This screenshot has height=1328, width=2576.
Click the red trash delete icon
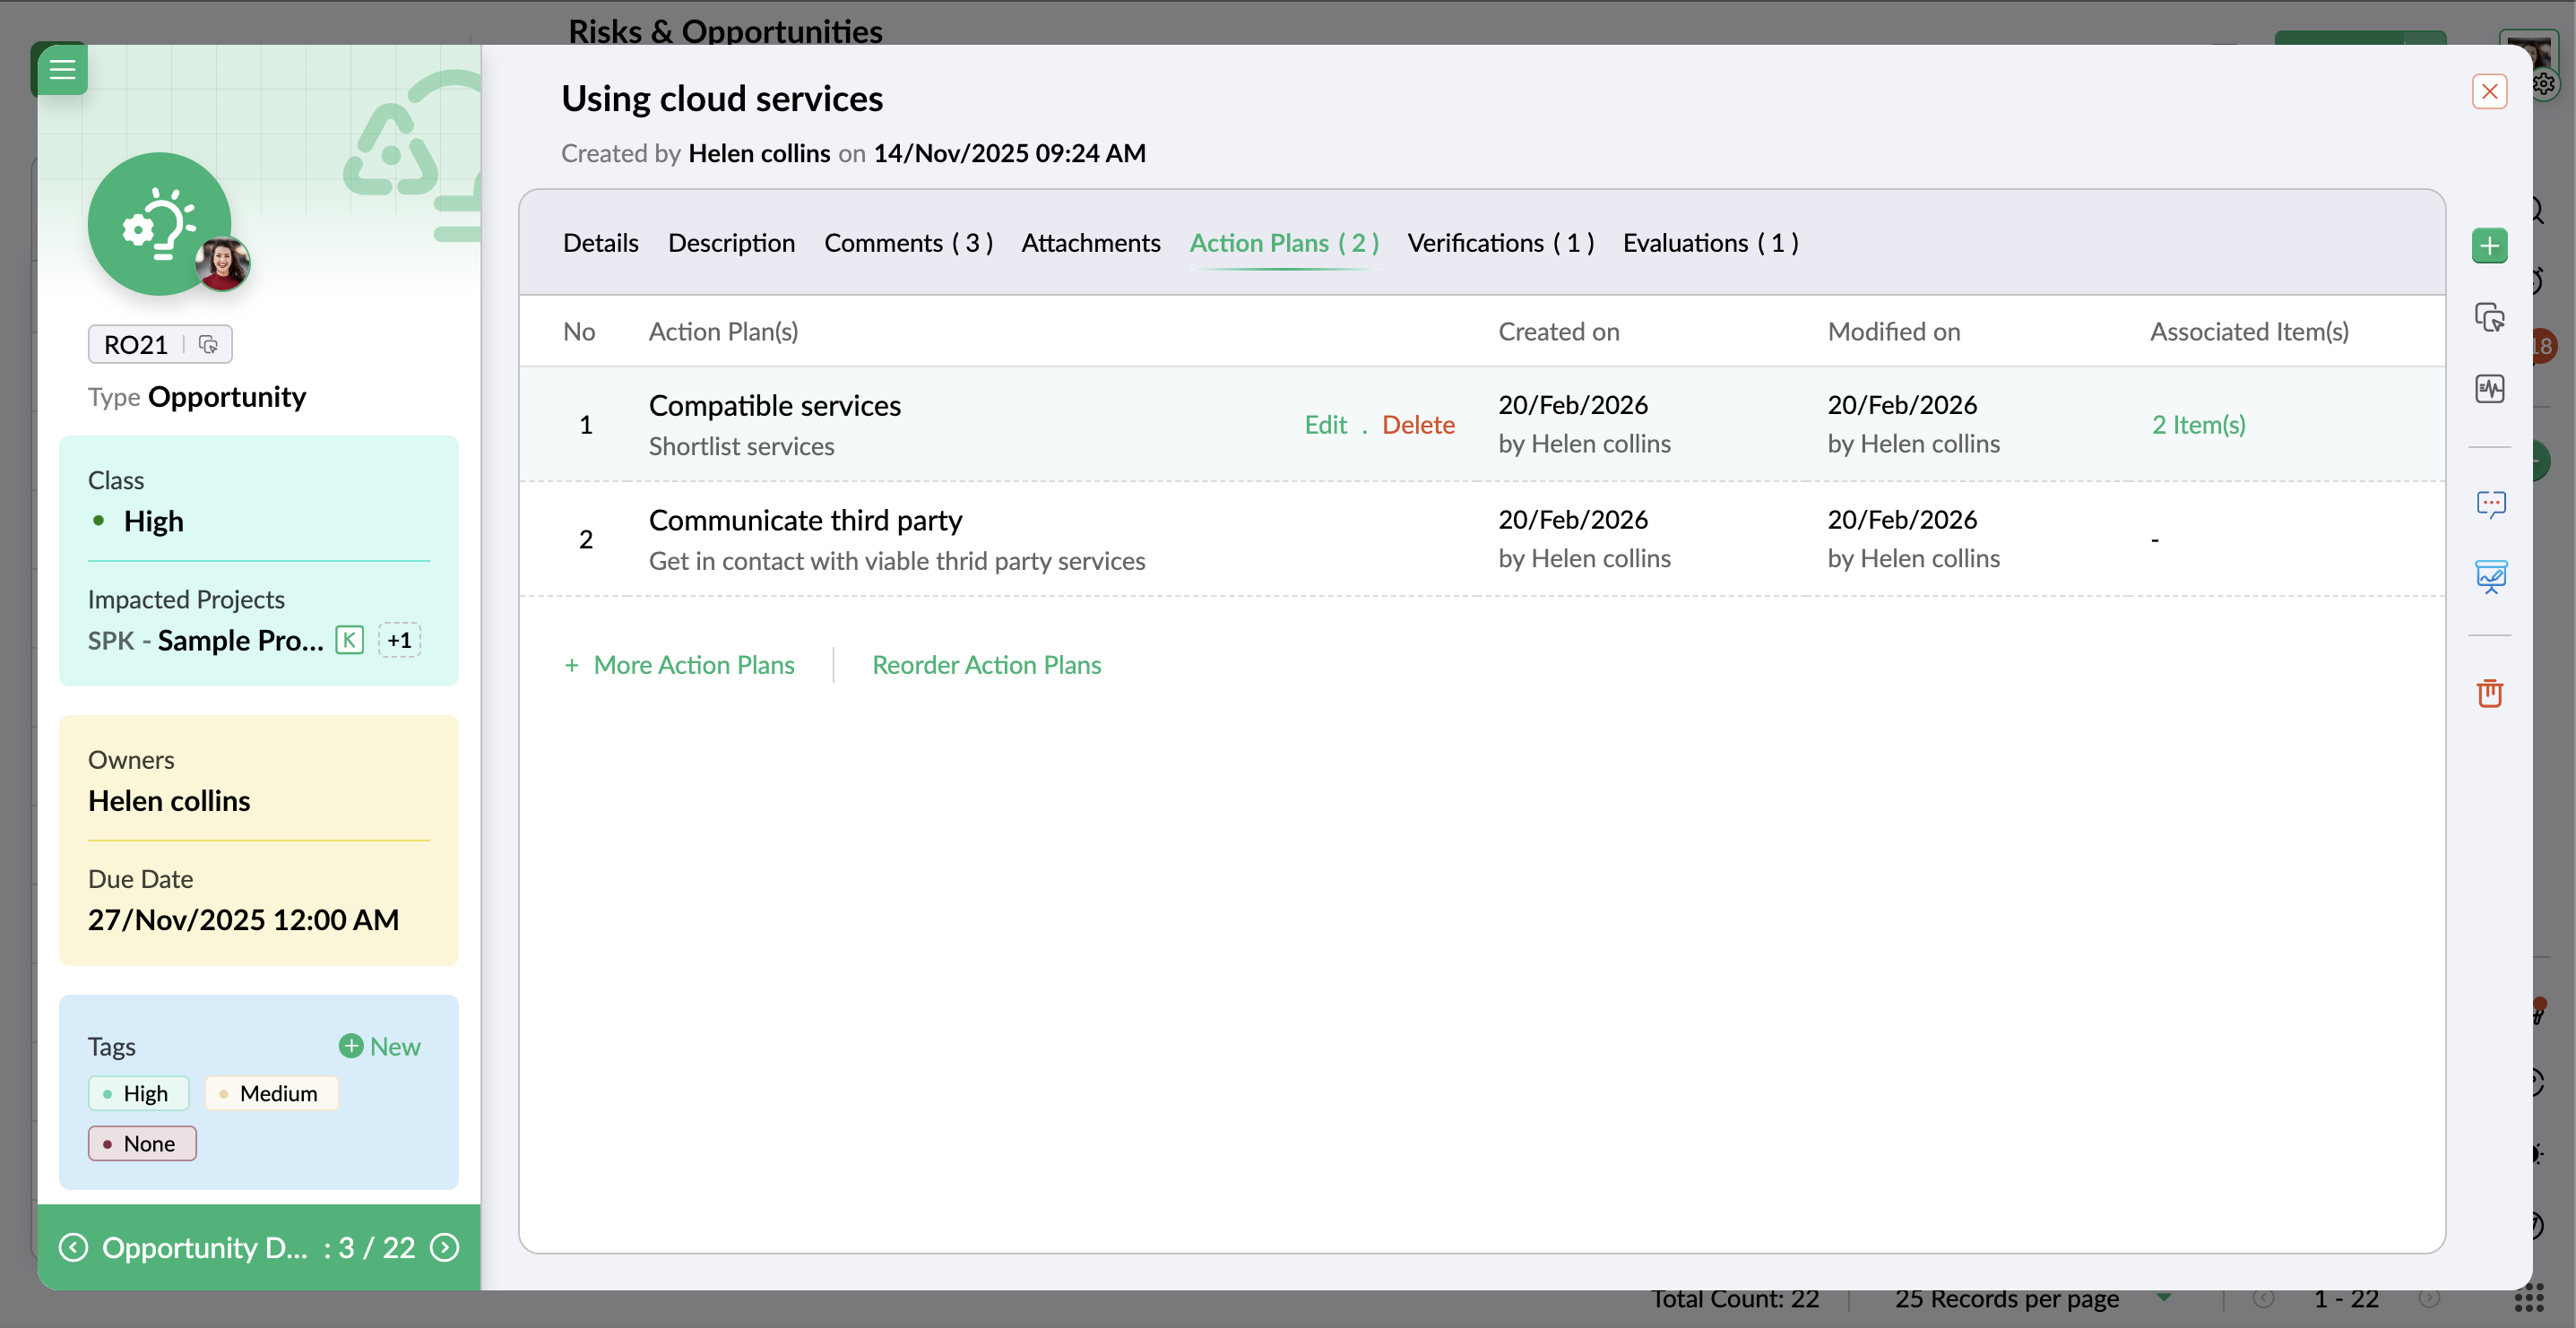pos(2489,692)
